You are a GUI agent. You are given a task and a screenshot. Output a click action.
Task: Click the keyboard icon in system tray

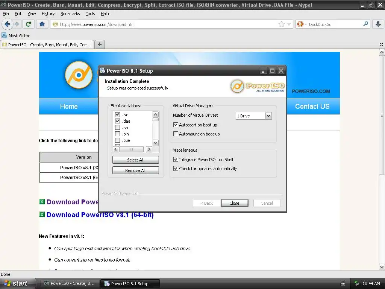tap(343, 284)
